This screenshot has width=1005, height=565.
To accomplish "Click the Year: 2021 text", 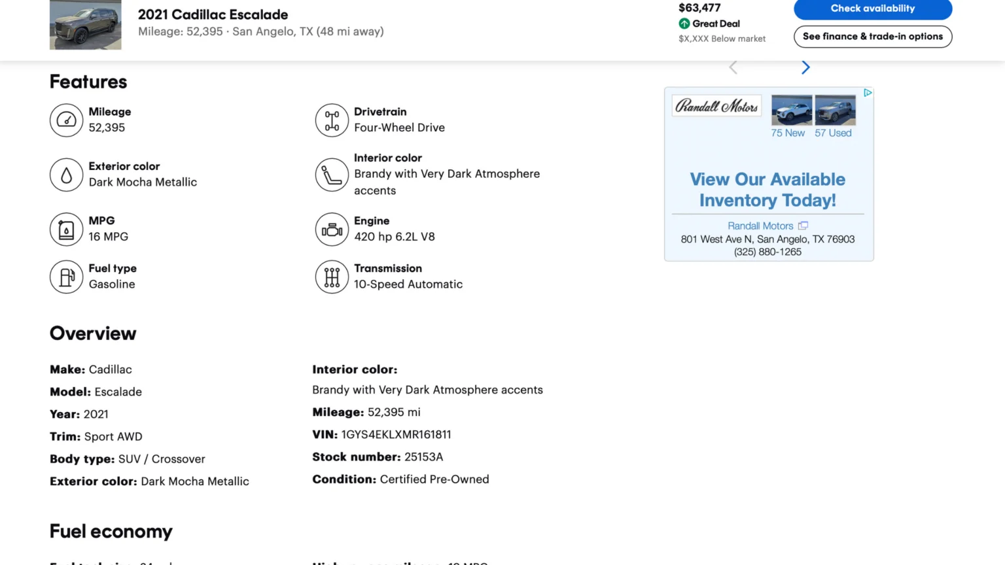I will 79,414.
